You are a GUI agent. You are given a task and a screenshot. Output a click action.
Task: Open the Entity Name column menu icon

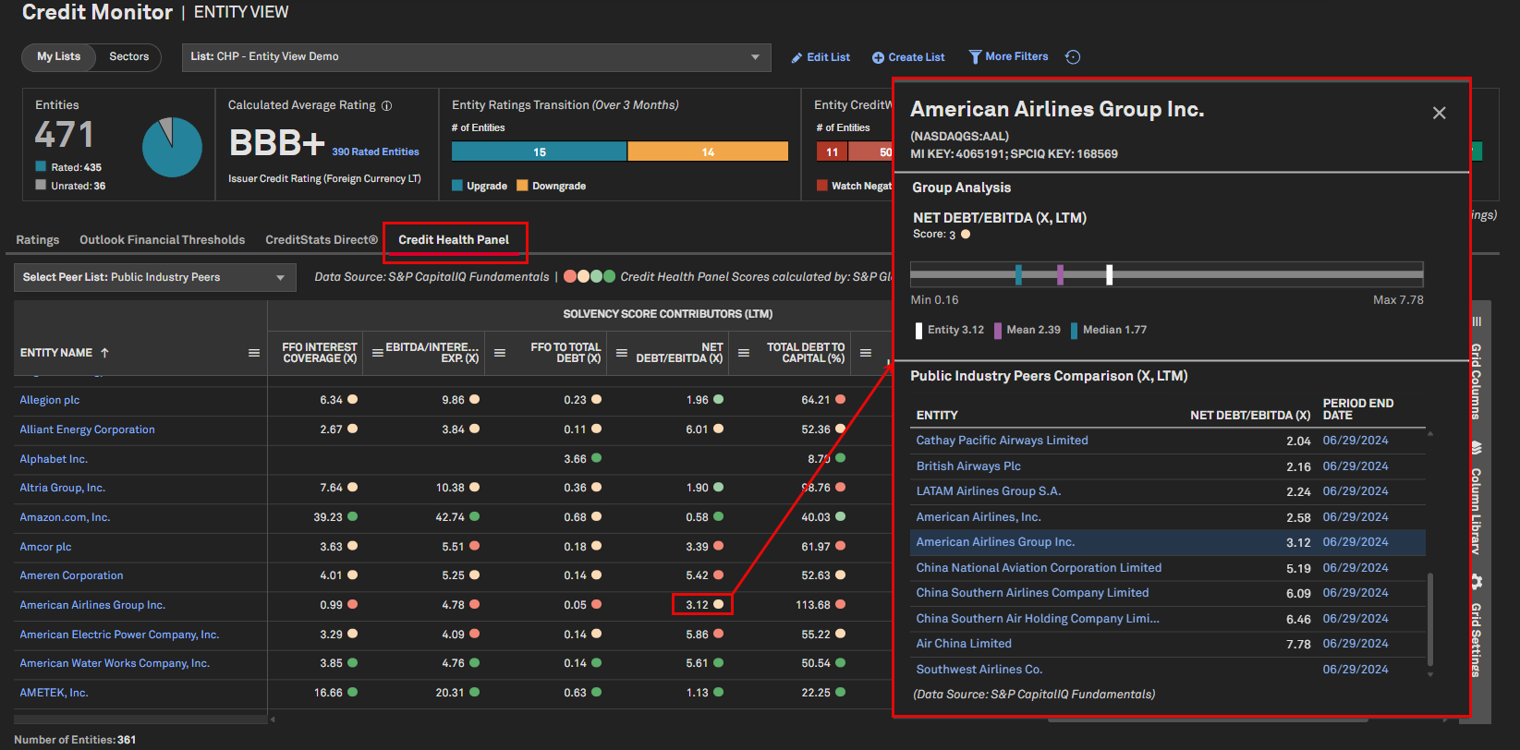pos(254,353)
